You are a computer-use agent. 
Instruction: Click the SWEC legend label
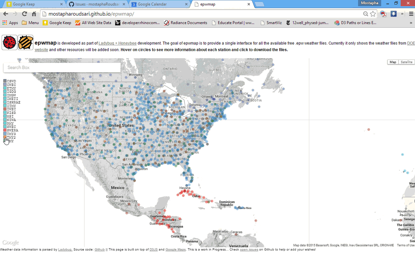tap(11, 127)
